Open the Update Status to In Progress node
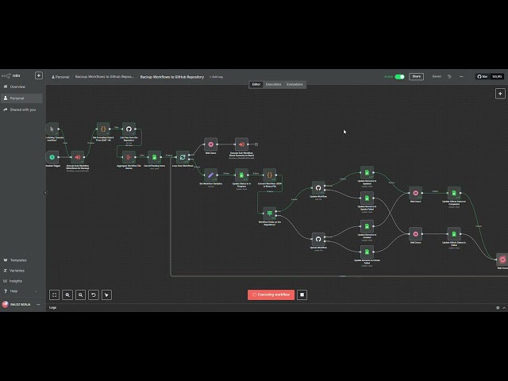 pos(241,175)
